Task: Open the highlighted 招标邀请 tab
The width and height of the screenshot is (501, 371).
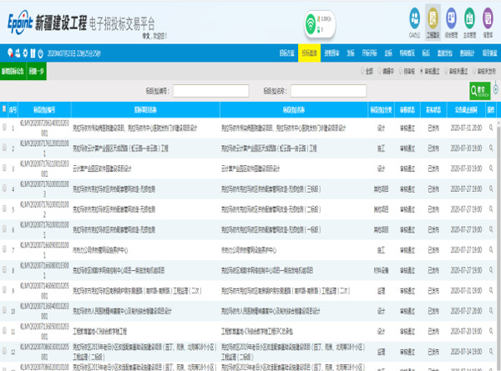Action: 308,53
